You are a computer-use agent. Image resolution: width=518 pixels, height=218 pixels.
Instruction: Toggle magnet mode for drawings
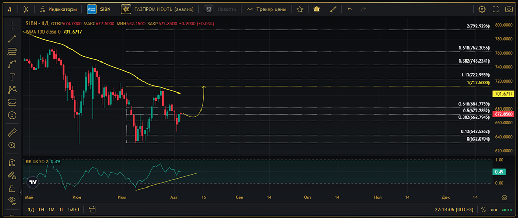[12, 163]
